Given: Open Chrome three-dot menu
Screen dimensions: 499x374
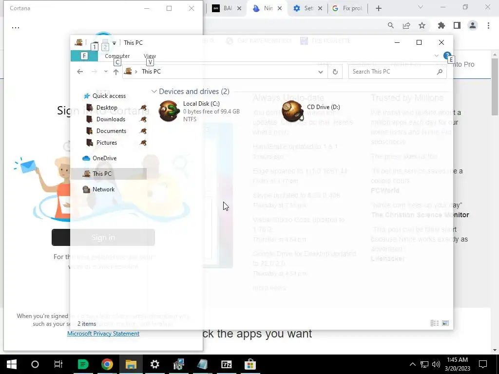Looking at the screenshot, I should click(x=488, y=25).
